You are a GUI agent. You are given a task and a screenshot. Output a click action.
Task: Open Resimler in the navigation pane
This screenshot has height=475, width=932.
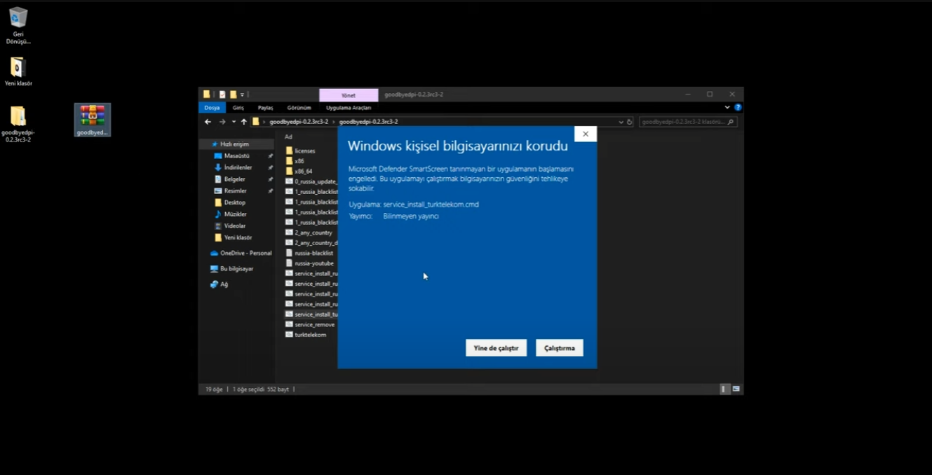235,191
